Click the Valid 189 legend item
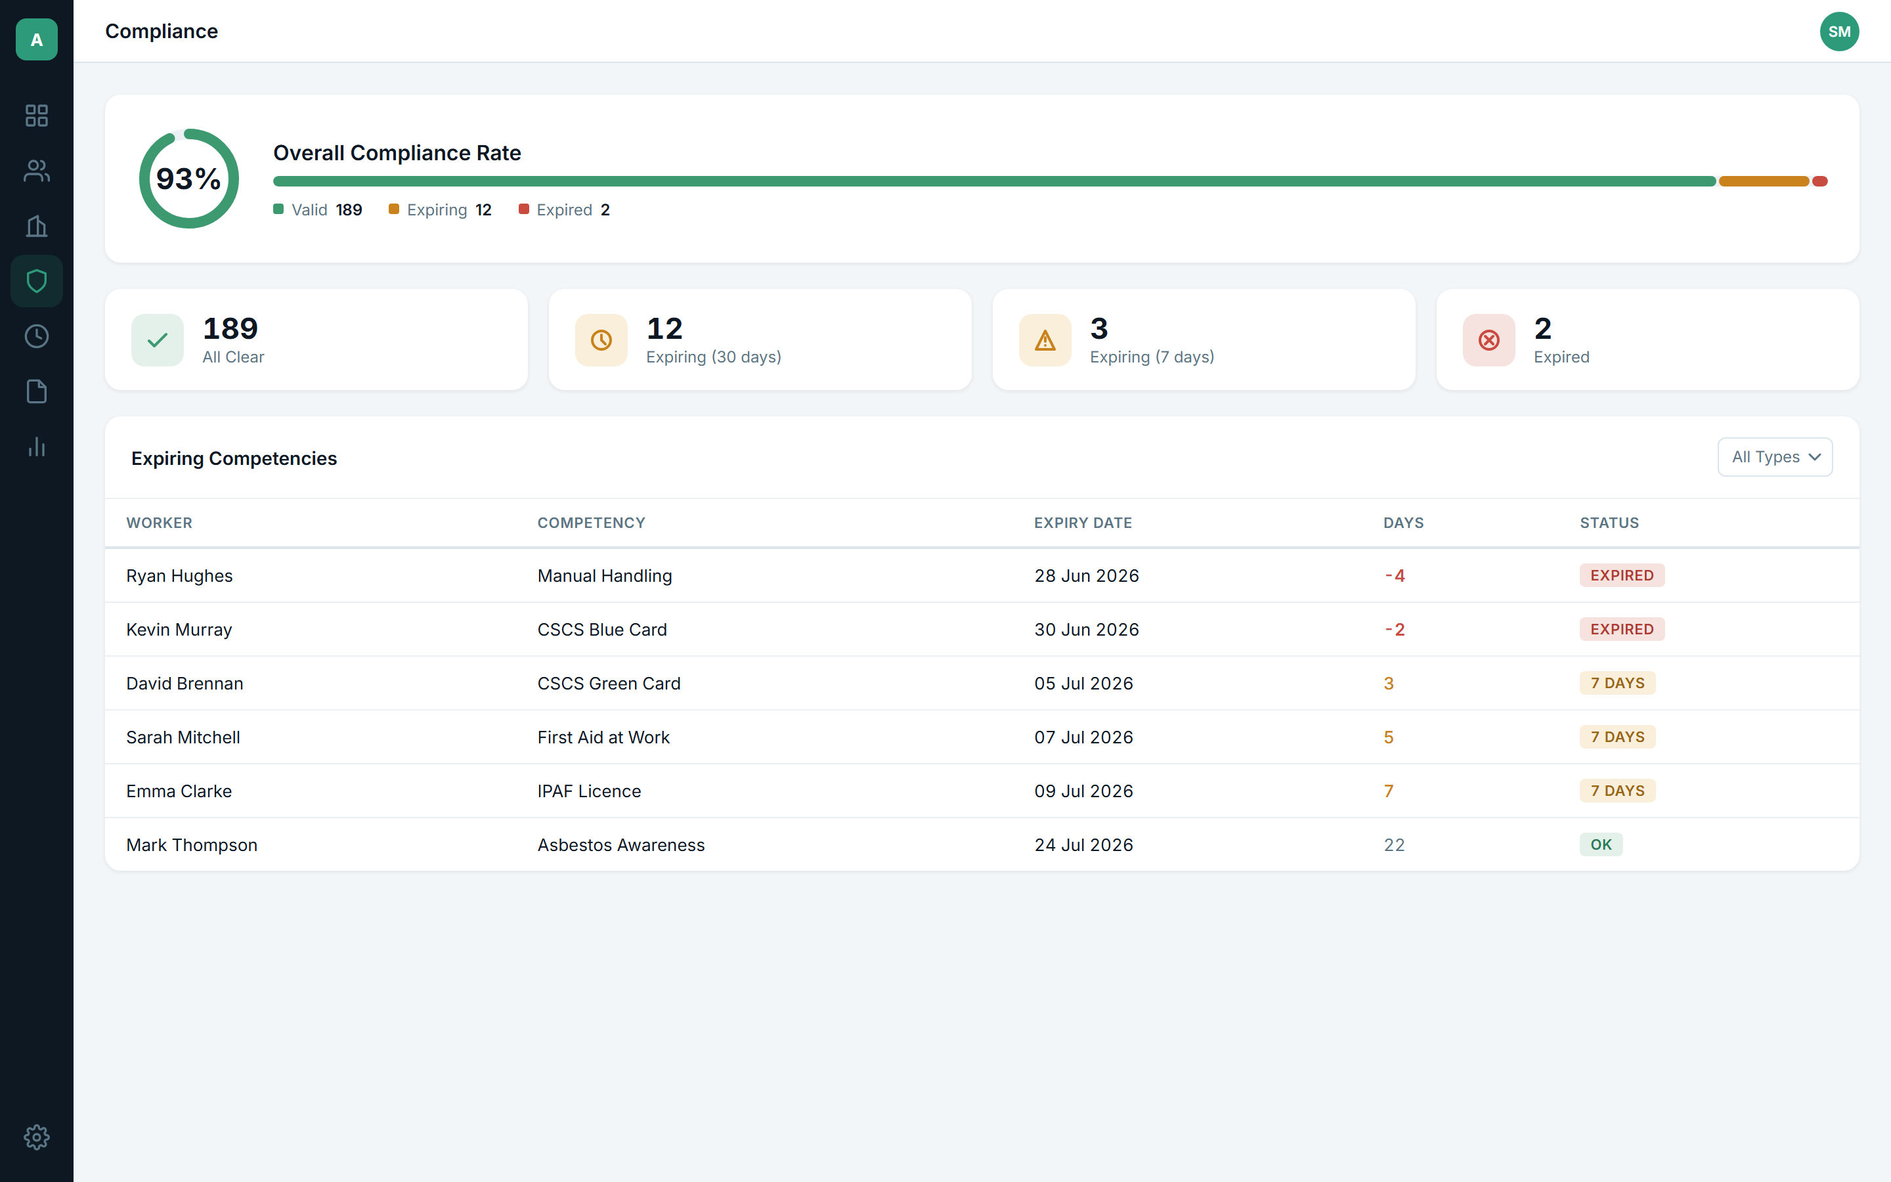 [317, 209]
